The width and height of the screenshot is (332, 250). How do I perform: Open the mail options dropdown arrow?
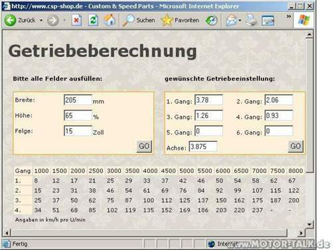click(240, 21)
